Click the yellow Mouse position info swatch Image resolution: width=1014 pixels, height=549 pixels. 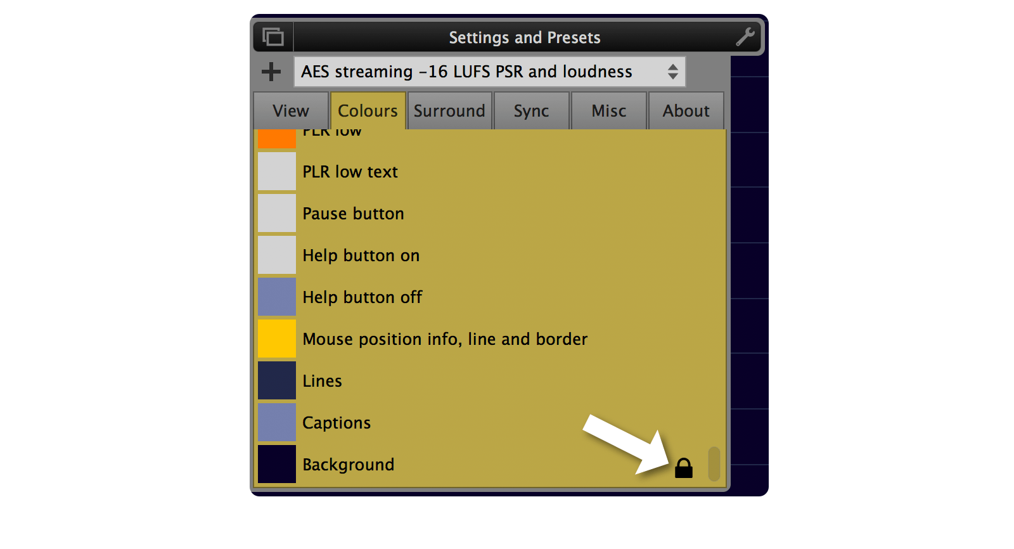pos(277,339)
